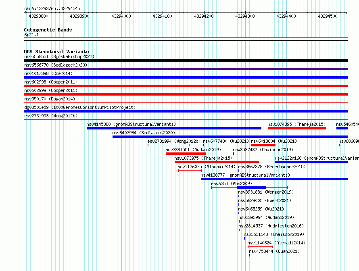Click dgv3503e59 (1000GenomesConsortiumPilotProject) label
This screenshot has height=271, width=359.
[x=80, y=107]
